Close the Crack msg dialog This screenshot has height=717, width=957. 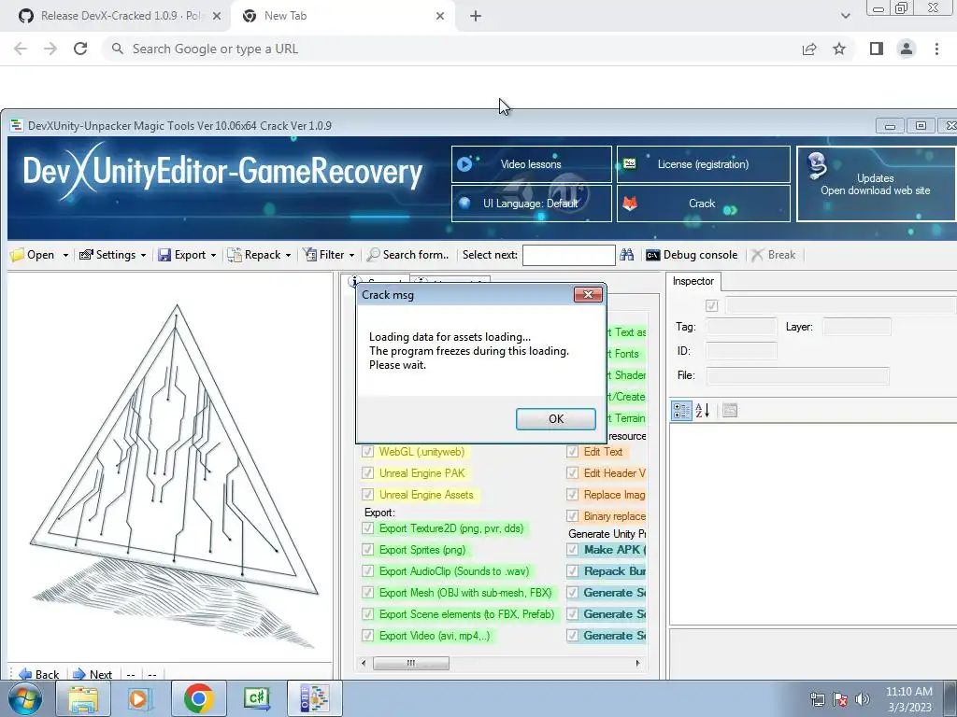tap(589, 294)
